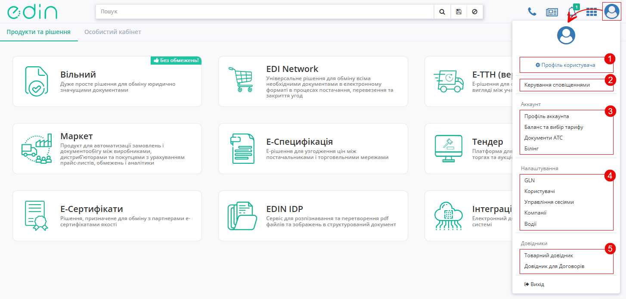The image size is (626, 299).
Task: Open Керування сповіщеннями menu item
Action: 557,85
